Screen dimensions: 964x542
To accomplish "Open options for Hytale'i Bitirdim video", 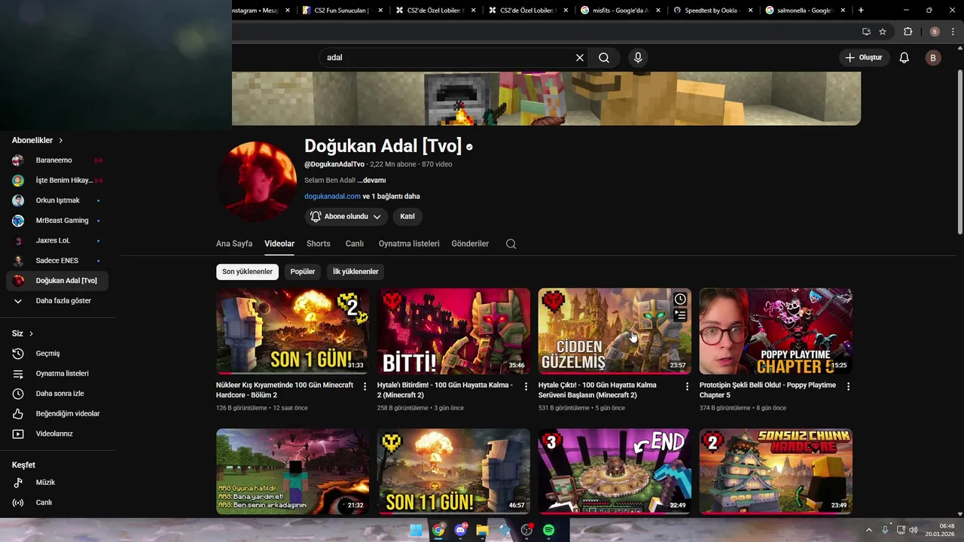I will (x=526, y=386).
